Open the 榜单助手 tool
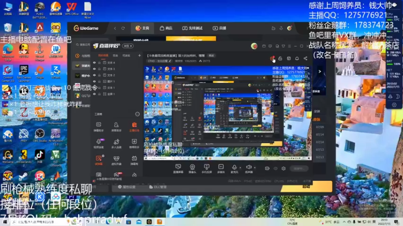Viewport: 403px width, 226px height. click(134, 144)
